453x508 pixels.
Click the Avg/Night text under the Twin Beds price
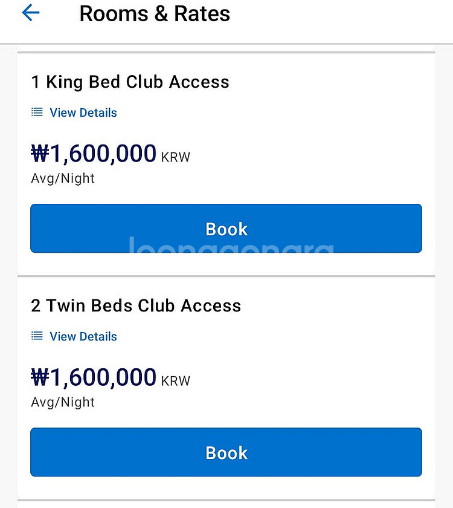tap(63, 402)
